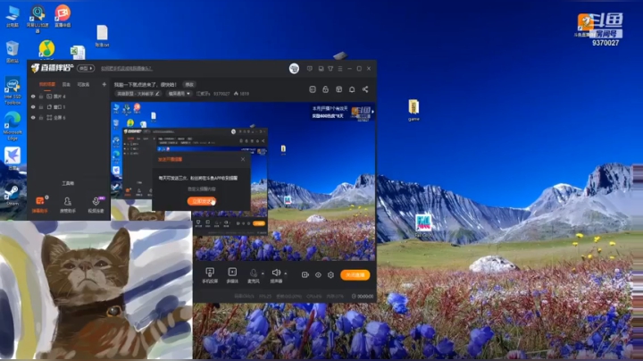Viewport: 643px width, 361px height.
Task: Open 手机投屏 phone casting tool
Action: [x=210, y=275]
